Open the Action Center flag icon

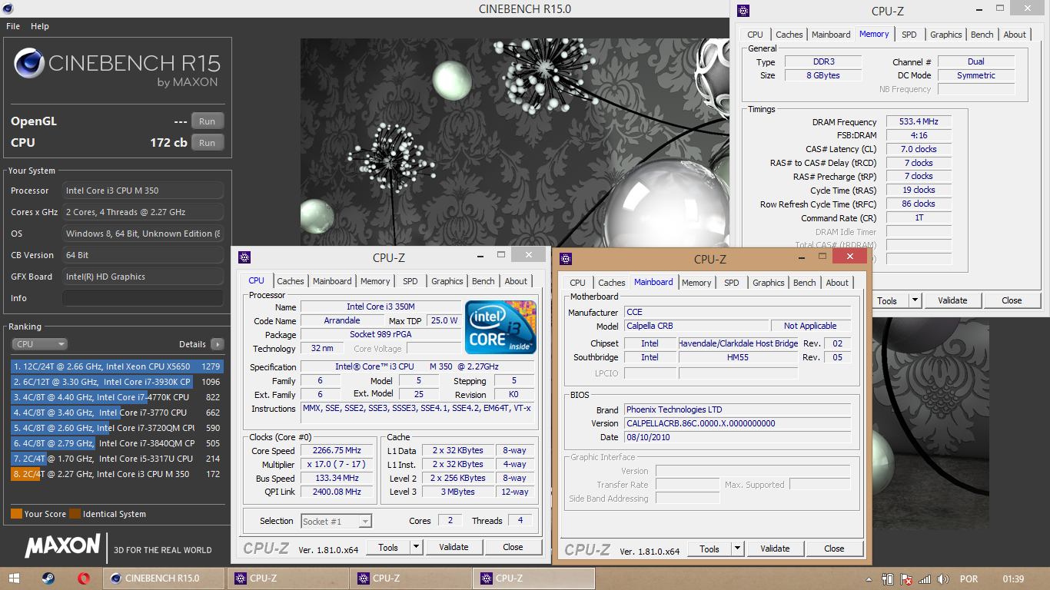point(906,579)
